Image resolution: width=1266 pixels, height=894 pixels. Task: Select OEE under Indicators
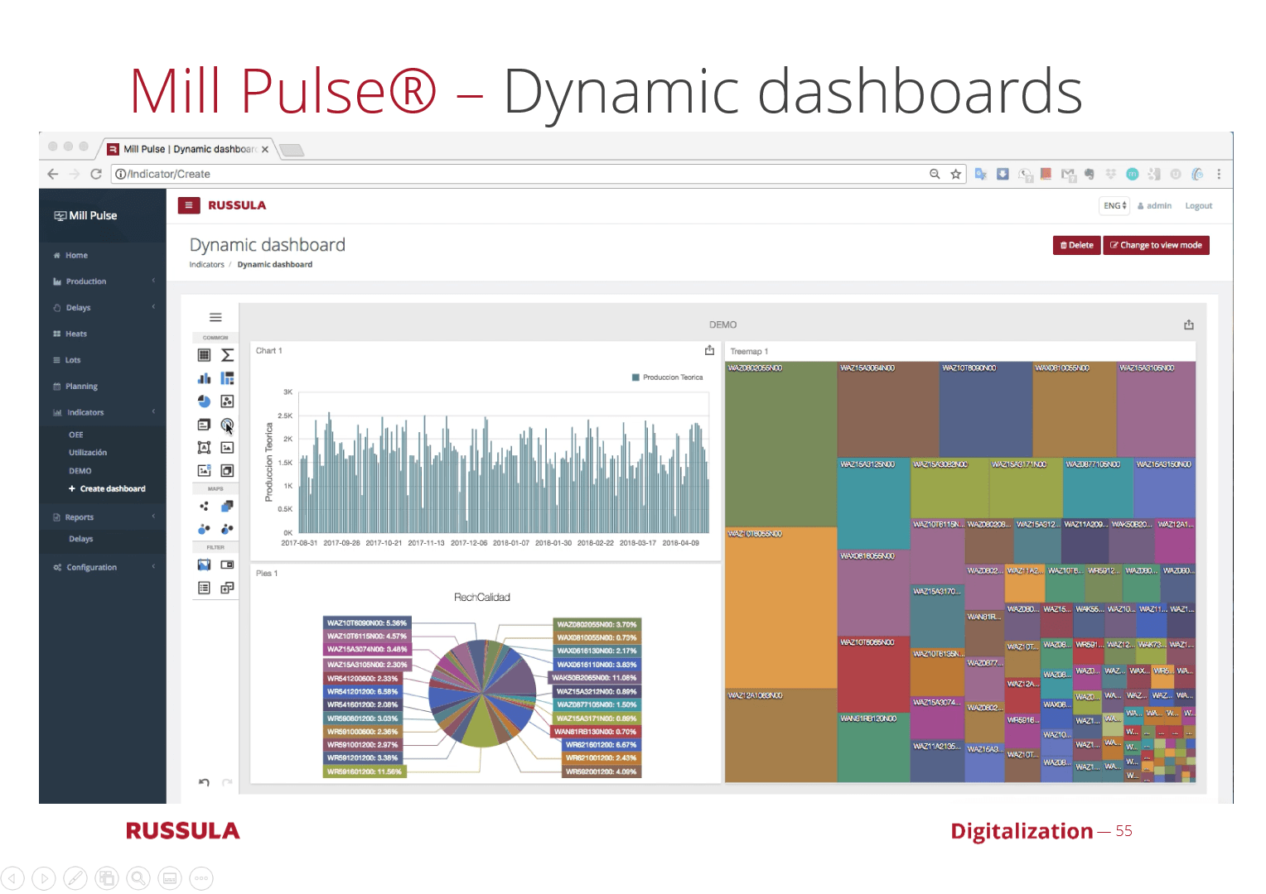(76, 435)
